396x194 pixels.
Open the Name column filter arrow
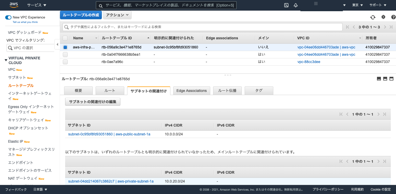(96, 38)
